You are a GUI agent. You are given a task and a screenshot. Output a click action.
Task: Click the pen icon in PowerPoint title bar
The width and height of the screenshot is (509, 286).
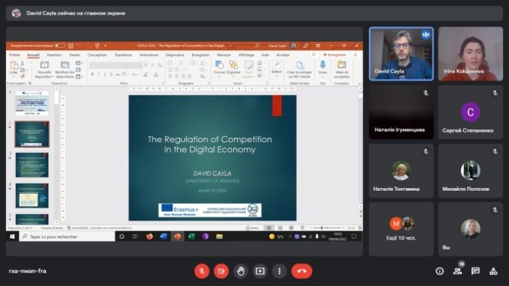pos(305,46)
